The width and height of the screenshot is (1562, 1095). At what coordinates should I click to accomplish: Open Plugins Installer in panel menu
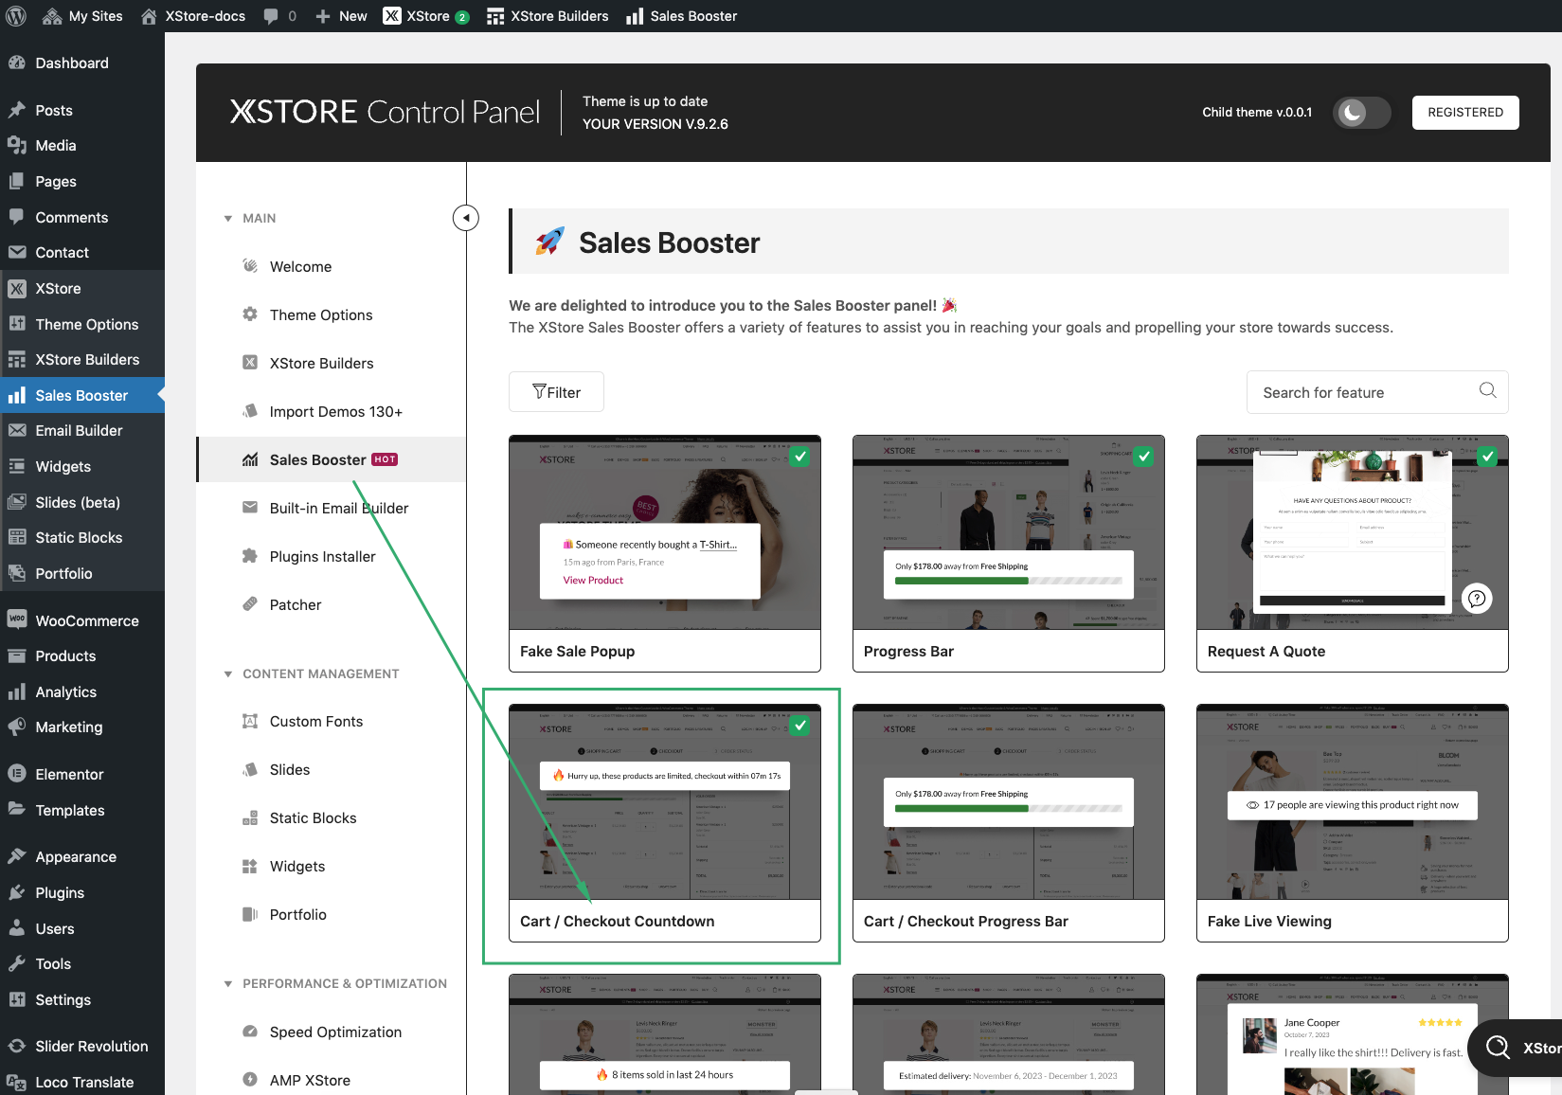click(x=331, y=556)
